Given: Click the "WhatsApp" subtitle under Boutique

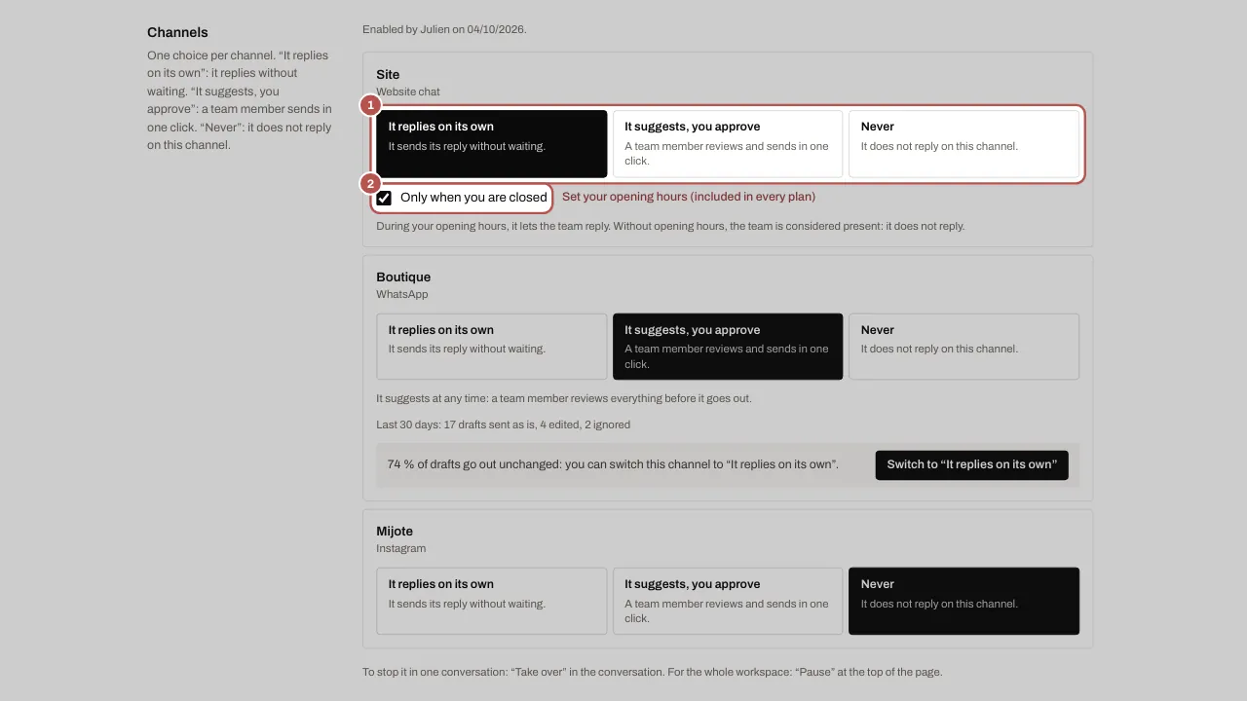Looking at the screenshot, I should [402, 294].
